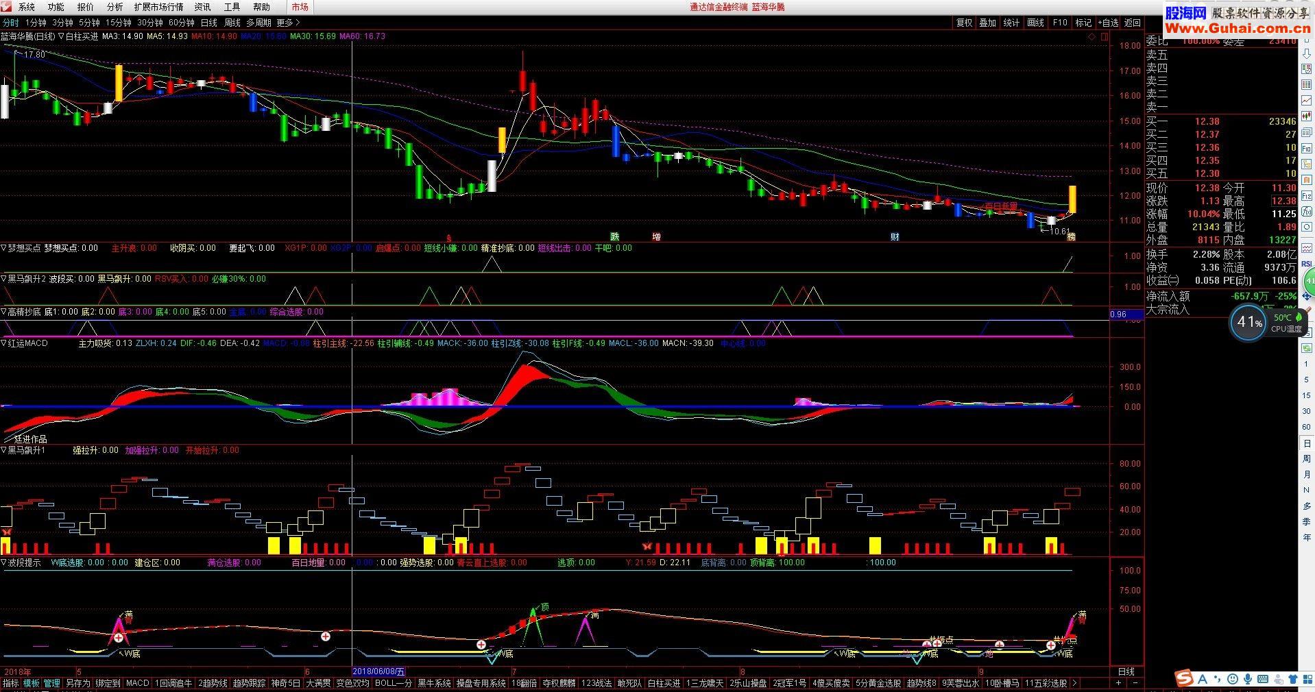Screen dimensions: 1315x692
Task: Click the 返回 button
Action: [x=1132, y=23]
